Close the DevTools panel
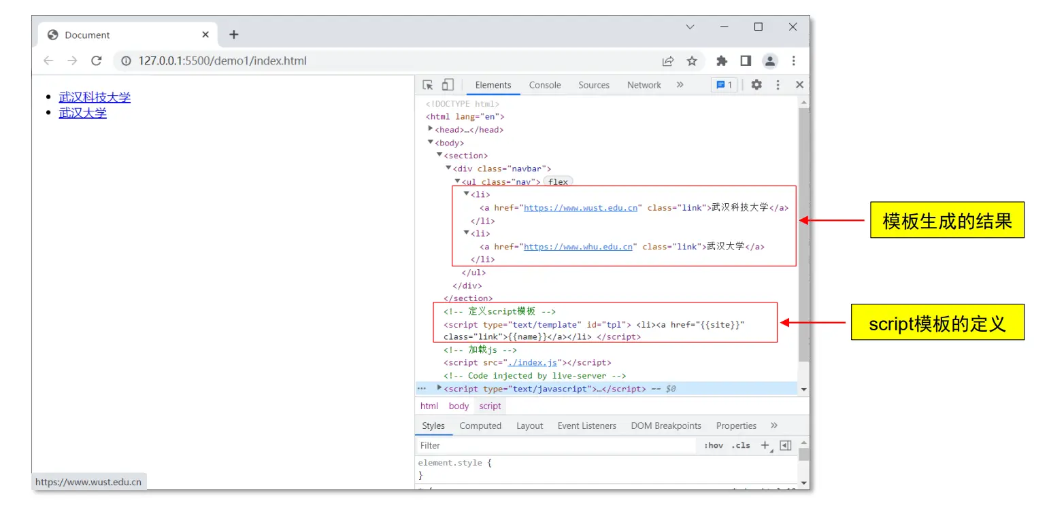 point(799,85)
